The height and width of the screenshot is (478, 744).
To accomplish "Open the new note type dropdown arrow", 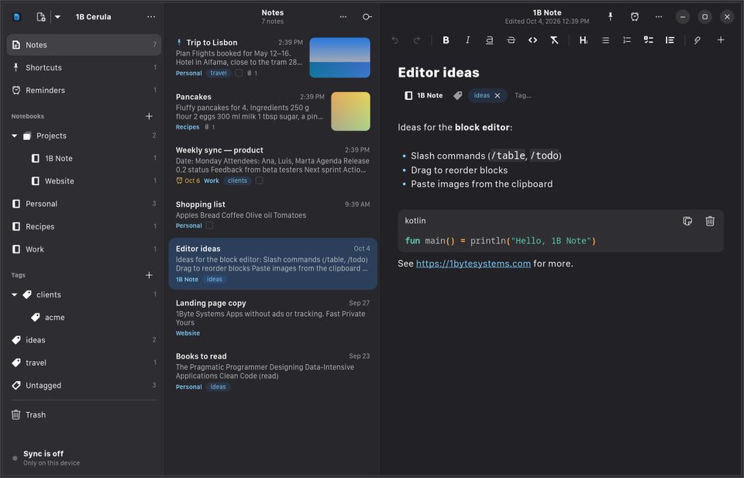I will pos(57,16).
